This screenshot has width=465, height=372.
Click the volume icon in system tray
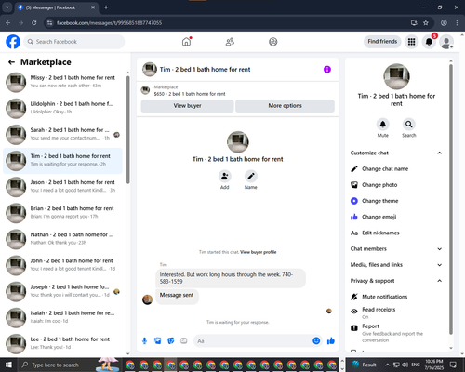[405, 365]
